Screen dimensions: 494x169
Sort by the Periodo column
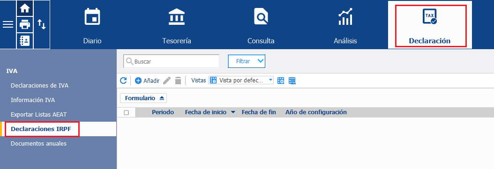[x=163, y=112]
